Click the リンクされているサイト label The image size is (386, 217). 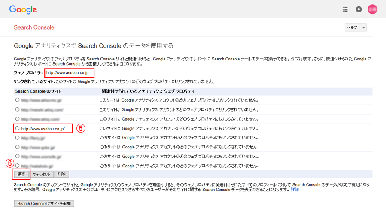pyautogui.click(x=34, y=81)
